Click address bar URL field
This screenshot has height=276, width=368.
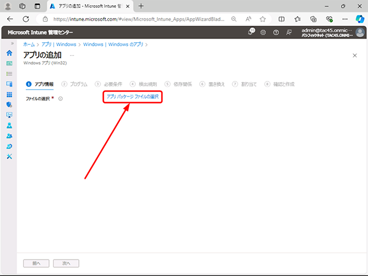click(x=138, y=19)
